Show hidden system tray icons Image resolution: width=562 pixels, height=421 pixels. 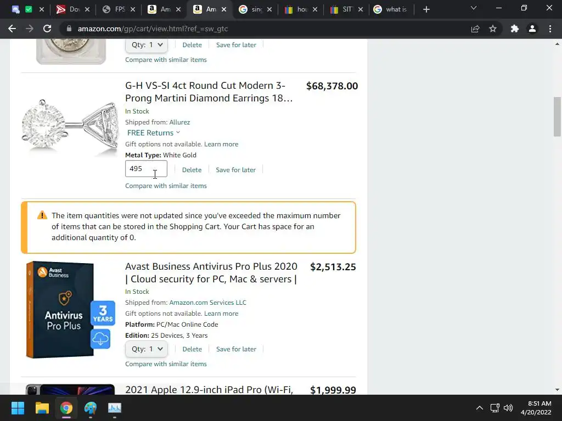[x=480, y=408]
